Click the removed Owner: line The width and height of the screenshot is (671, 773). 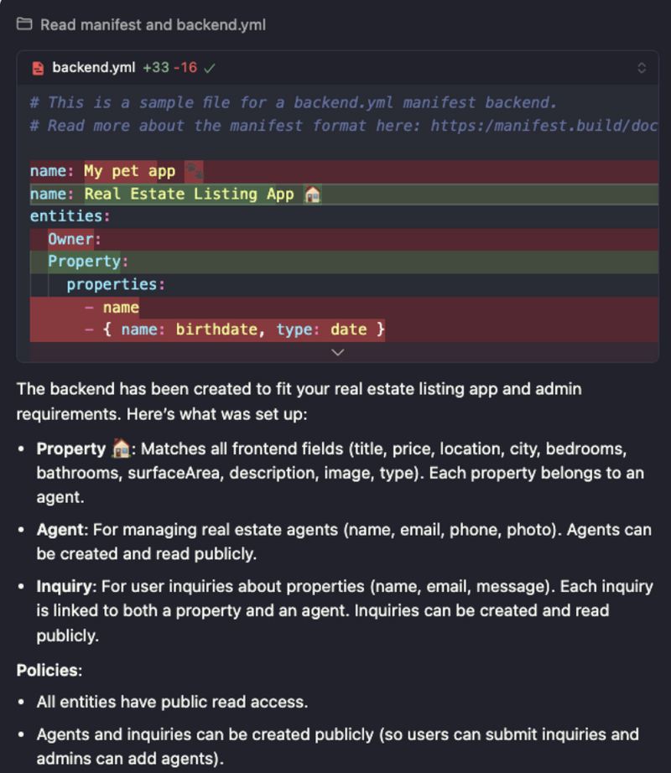click(344, 240)
